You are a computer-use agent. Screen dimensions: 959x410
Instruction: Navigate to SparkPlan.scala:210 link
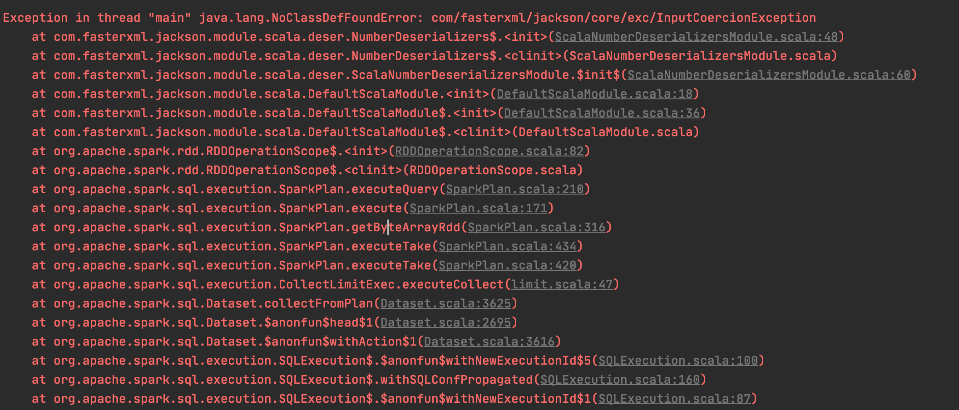click(x=514, y=189)
